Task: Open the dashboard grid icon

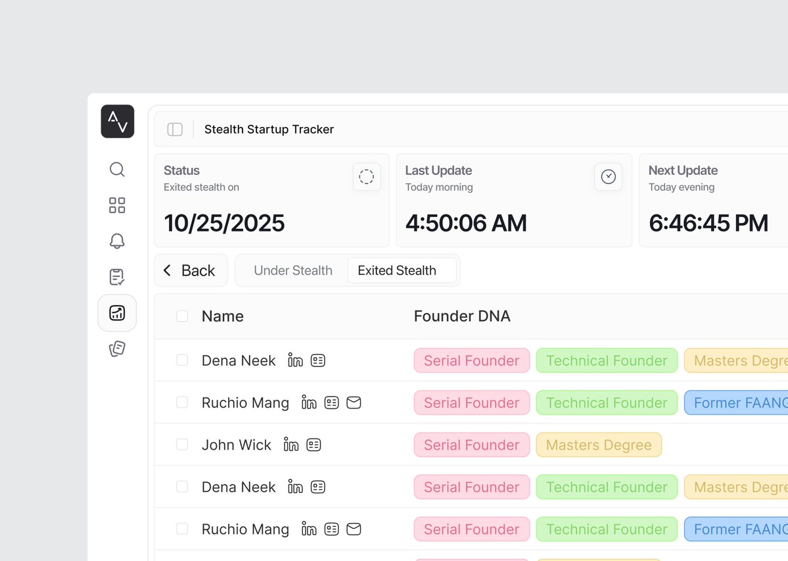Action: point(117,205)
